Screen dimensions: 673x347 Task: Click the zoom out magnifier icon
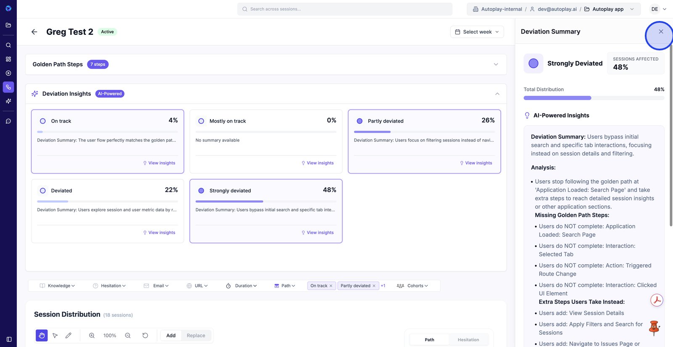point(128,335)
